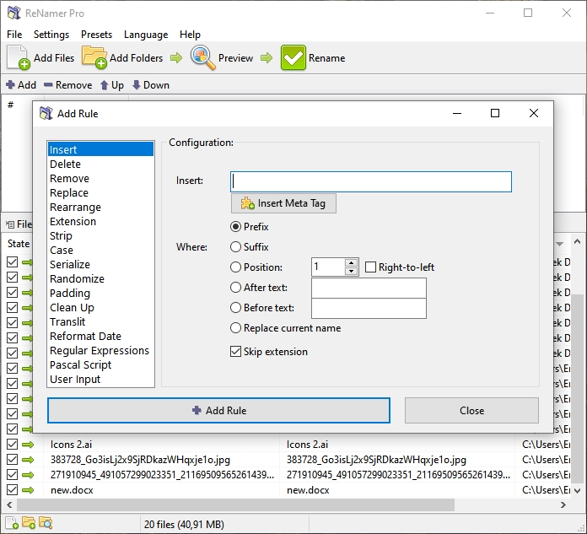
Task: Toggle the Skip extension checkbox
Action: [235, 352]
